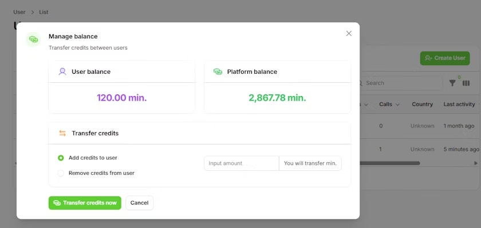Click the You will transfer min. label

click(x=310, y=163)
